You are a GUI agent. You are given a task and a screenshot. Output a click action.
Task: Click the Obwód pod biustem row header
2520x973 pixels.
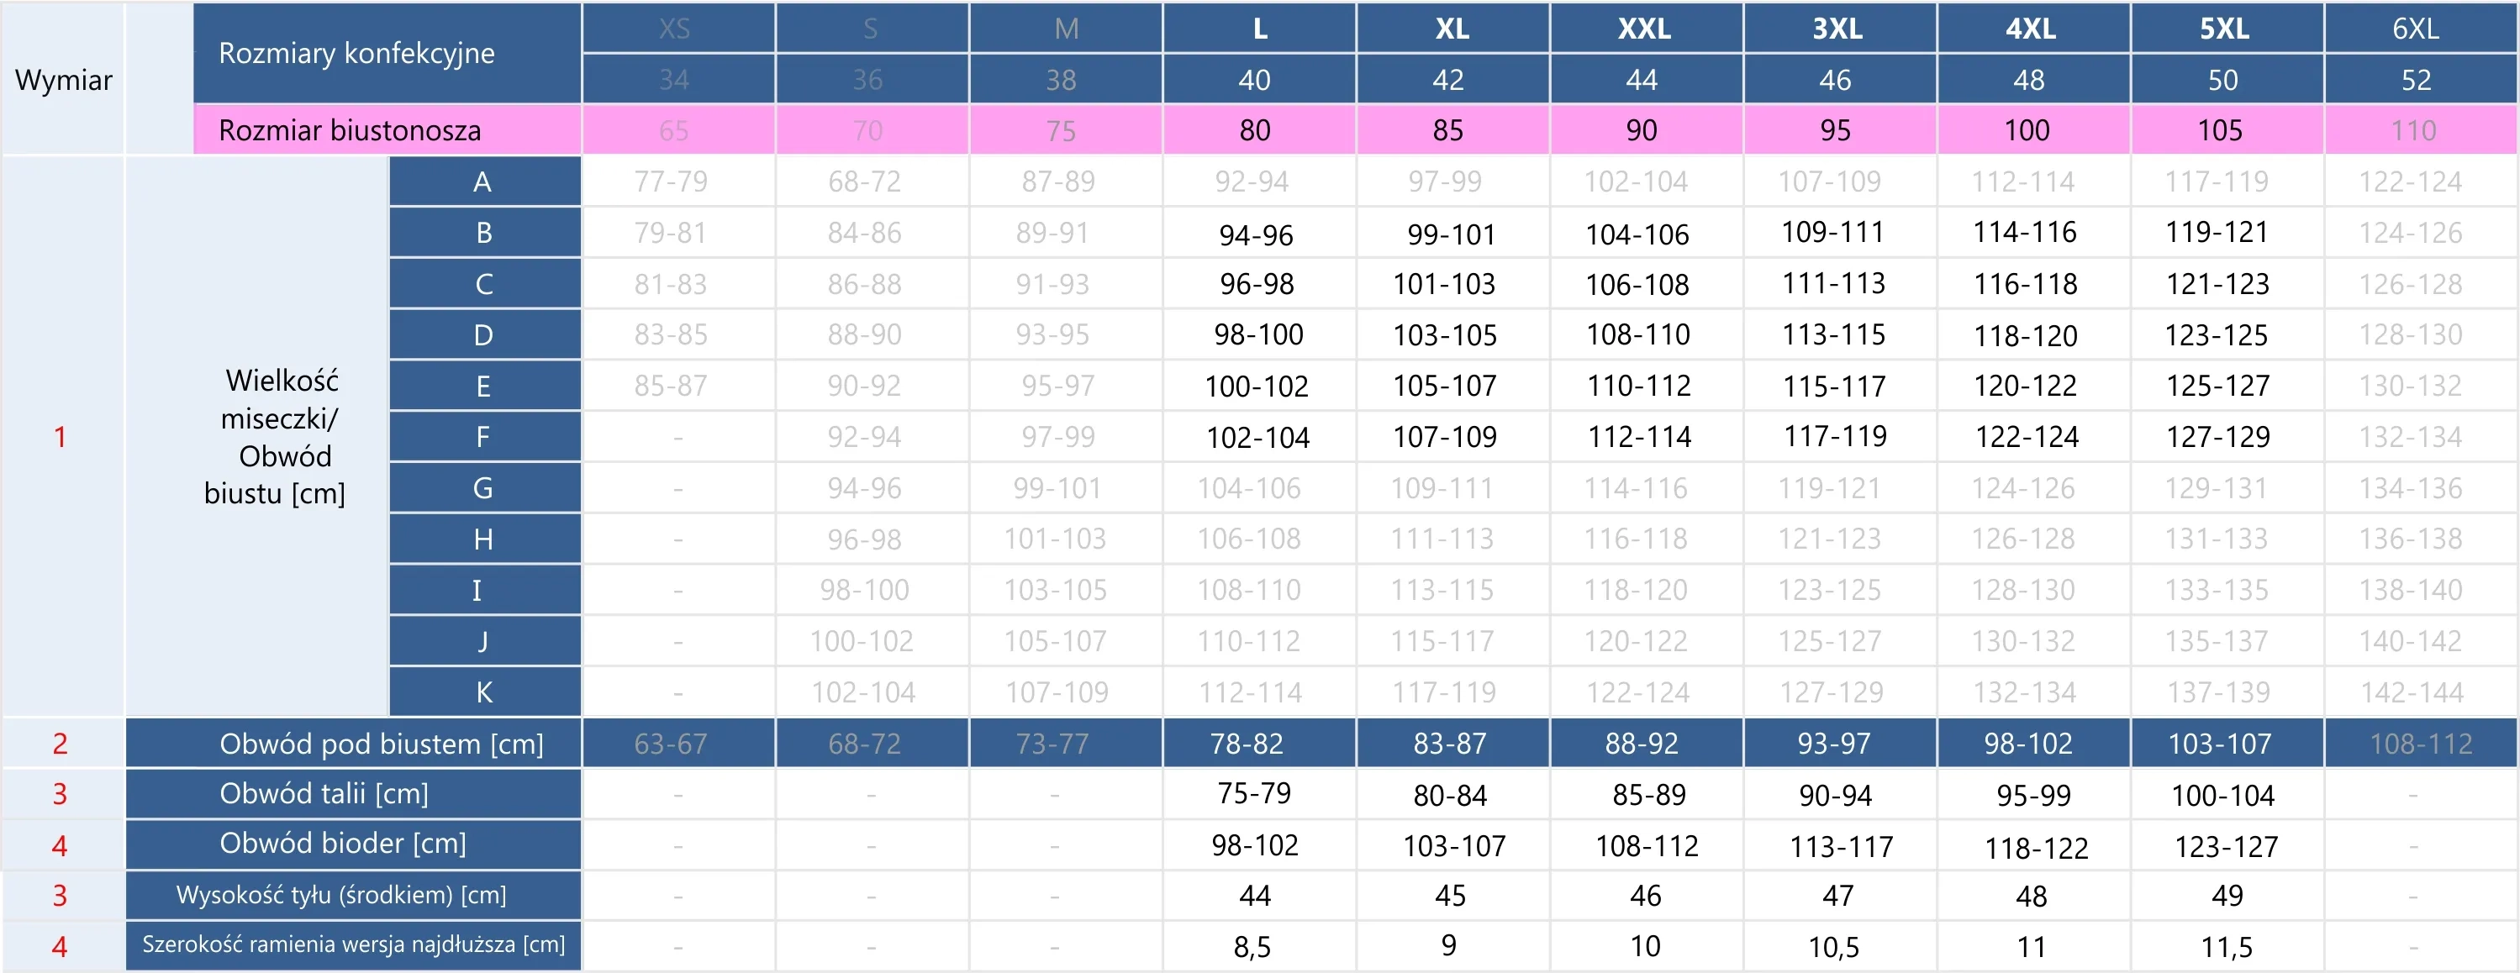point(381,744)
